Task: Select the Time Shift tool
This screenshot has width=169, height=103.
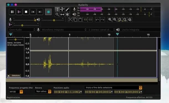Action: click(62, 14)
